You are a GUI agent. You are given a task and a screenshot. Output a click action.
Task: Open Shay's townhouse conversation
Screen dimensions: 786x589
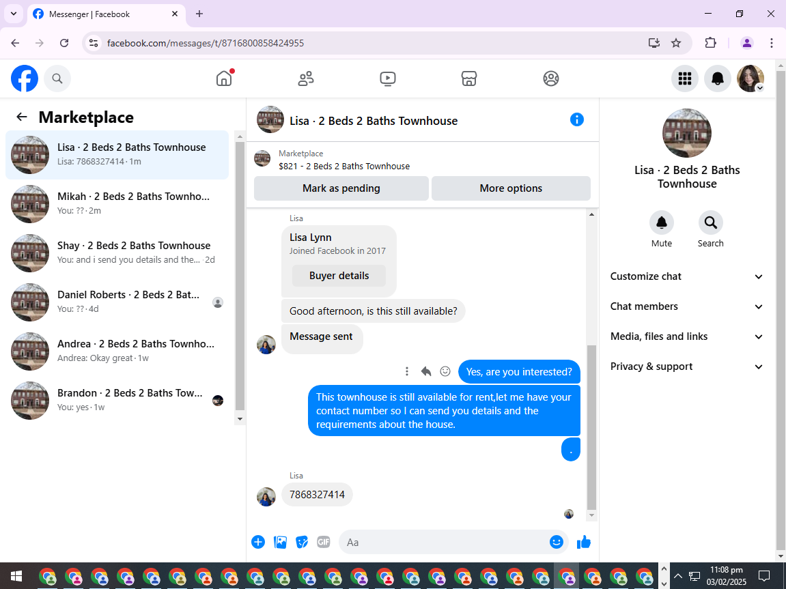pyautogui.click(x=117, y=253)
